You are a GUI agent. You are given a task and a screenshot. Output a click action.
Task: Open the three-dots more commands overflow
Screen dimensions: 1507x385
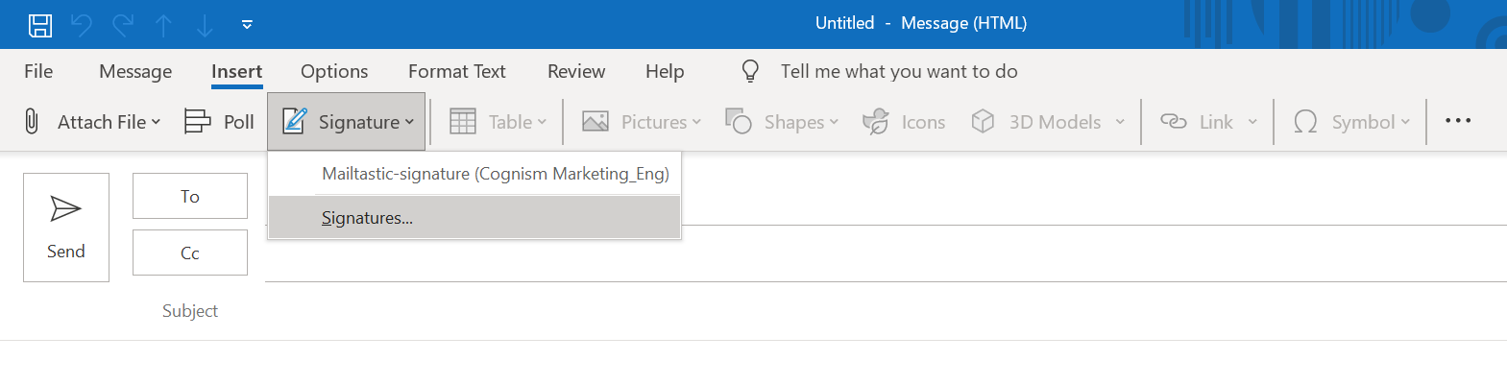1457,121
